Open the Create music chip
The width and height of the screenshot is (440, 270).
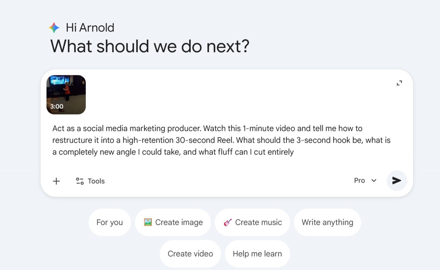click(x=252, y=222)
